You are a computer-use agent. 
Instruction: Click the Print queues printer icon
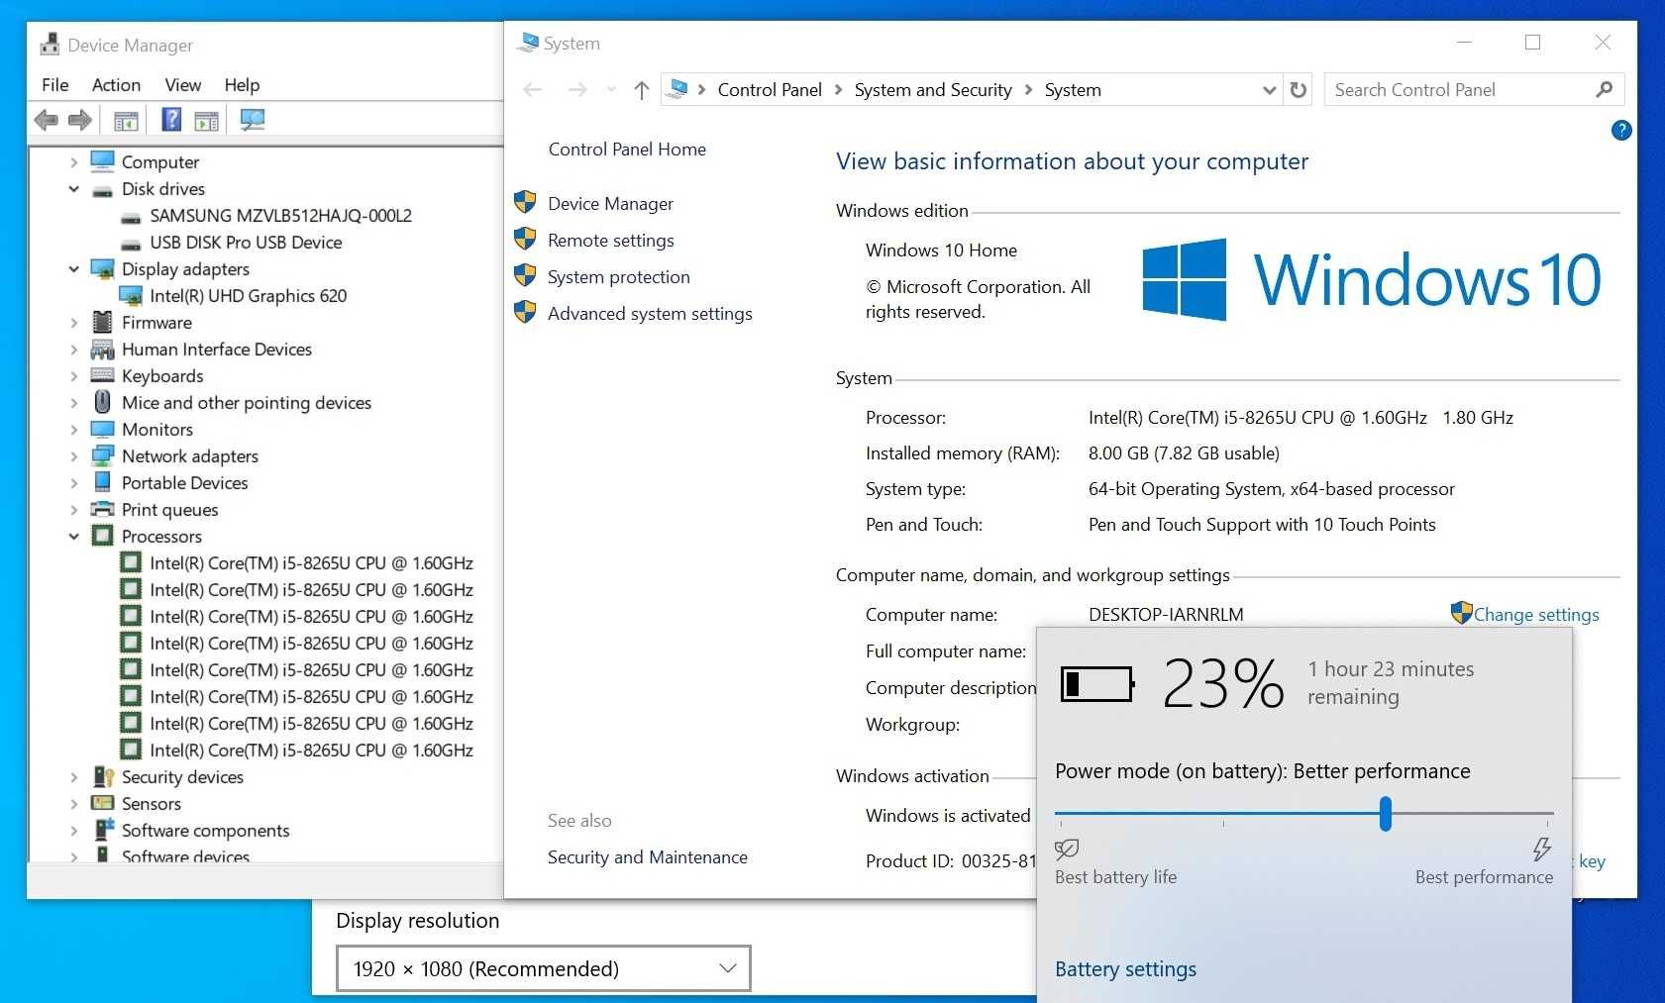102,509
